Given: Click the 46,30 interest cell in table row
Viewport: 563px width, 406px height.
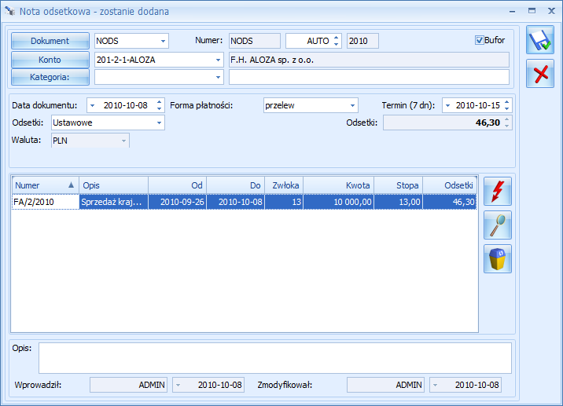Looking at the screenshot, I should pos(450,202).
